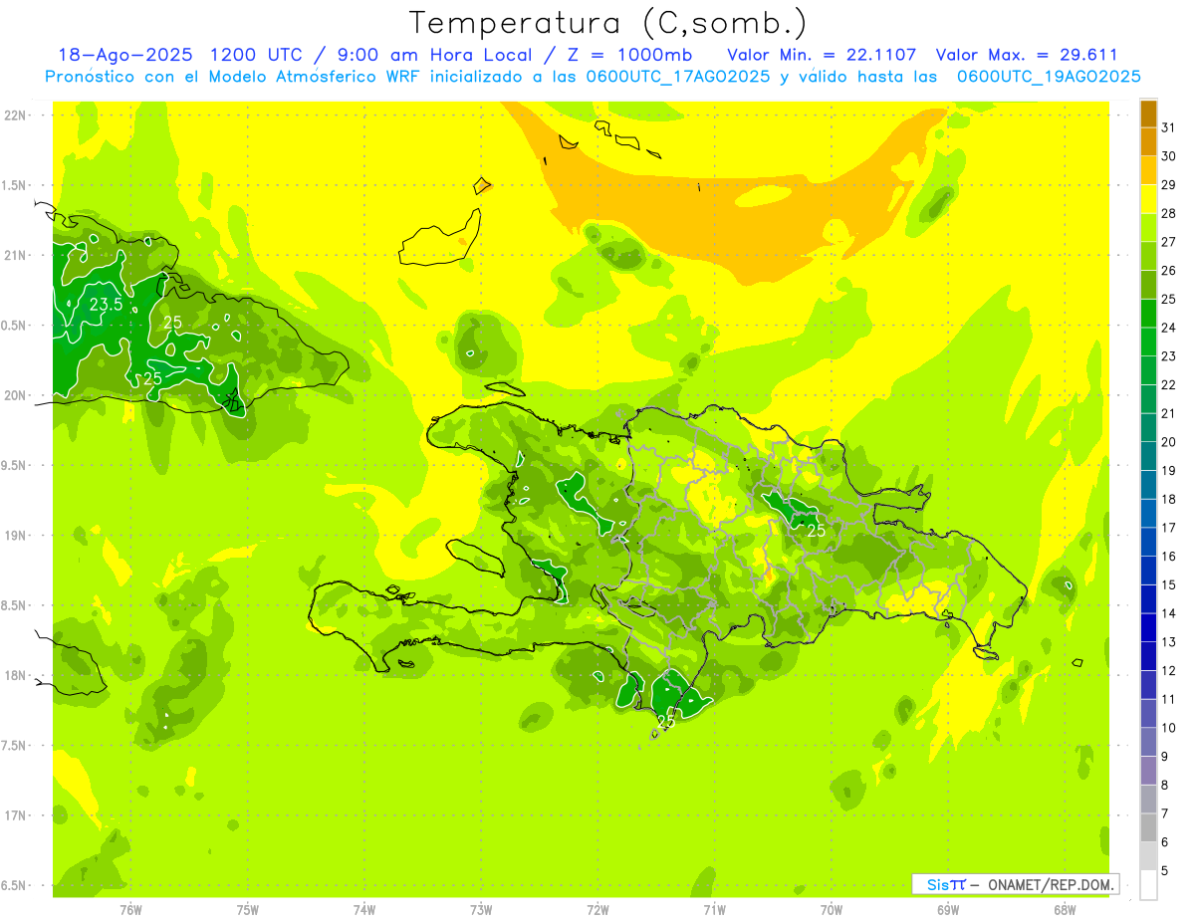1195x923 pixels.
Task: Click legend value "31" on the colorbar
Action: (x=1169, y=126)
